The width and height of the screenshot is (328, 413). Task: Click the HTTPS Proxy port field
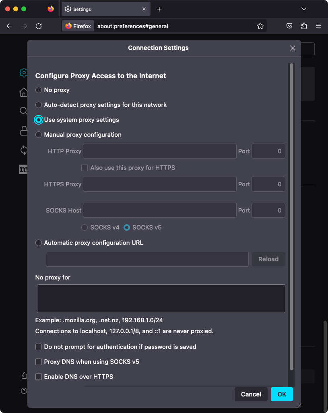(268, 184)
